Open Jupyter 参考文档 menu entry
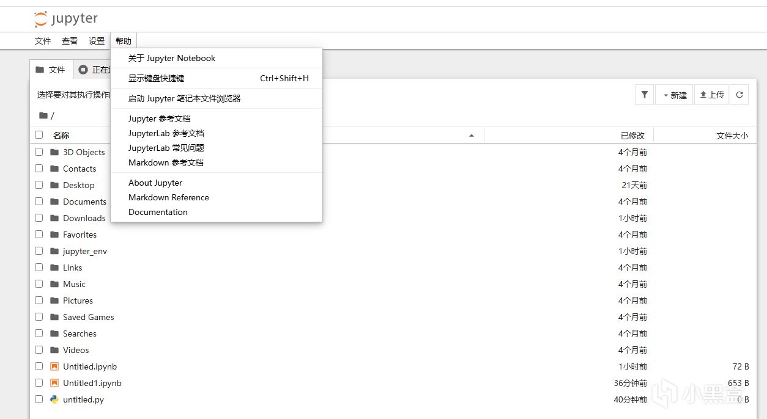Viewport: 767px width, 419px height. [217, 118]
